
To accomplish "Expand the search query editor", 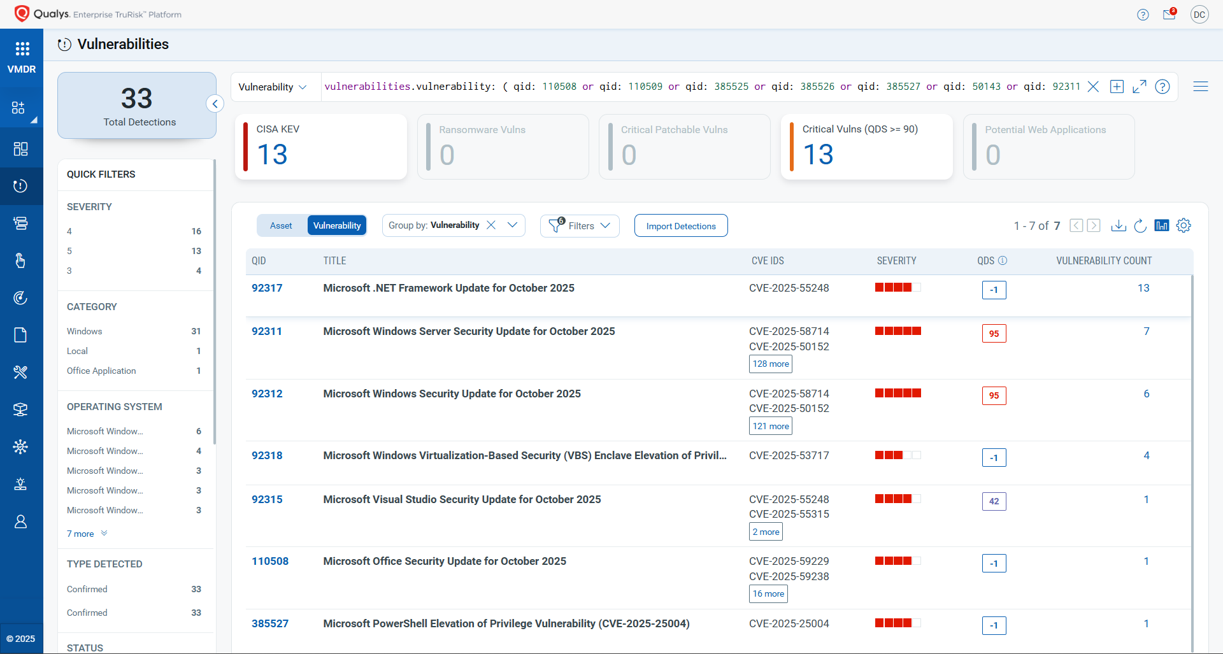I will pos(1139,87).
